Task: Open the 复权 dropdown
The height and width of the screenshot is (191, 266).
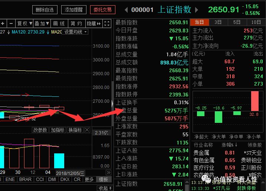Action: 24,23
